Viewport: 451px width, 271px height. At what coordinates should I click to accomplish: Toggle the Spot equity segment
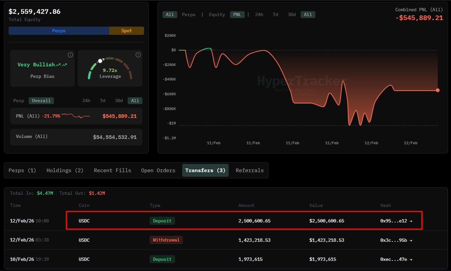point(126,31)
